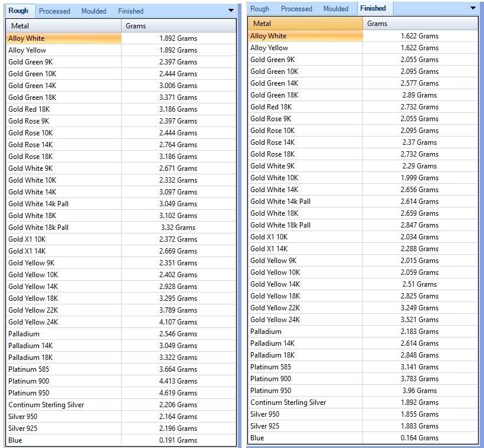
Task: Click the 3.32 Grams value cell
Action: [179, 228]
